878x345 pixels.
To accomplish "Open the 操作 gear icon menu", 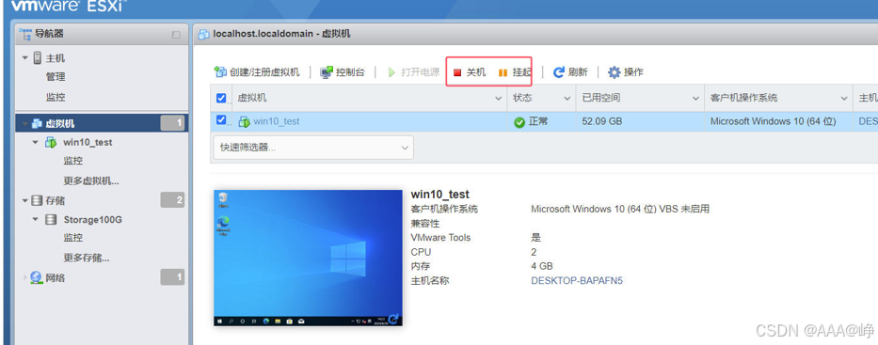I will [615, 72].
